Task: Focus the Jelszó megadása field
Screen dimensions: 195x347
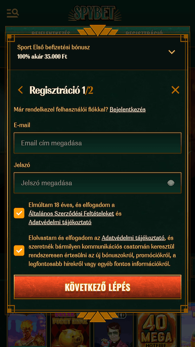Action: click(97, 183)
